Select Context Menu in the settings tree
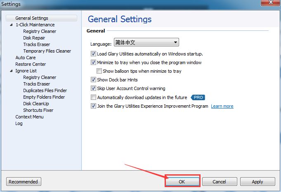Screen dimensions: 281x192 click(x=29, y=117)
